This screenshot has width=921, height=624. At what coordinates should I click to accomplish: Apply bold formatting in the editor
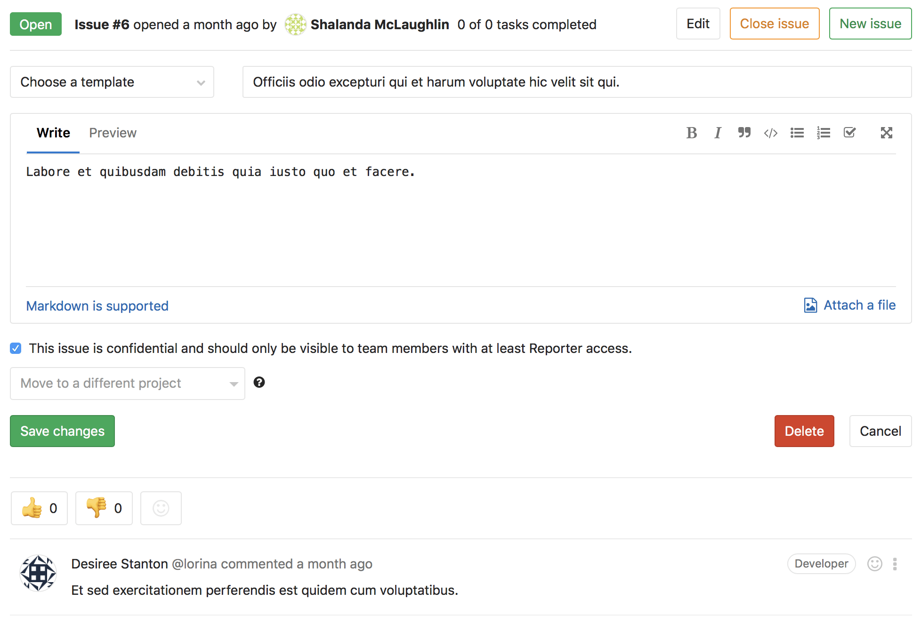tap(691, 133)
